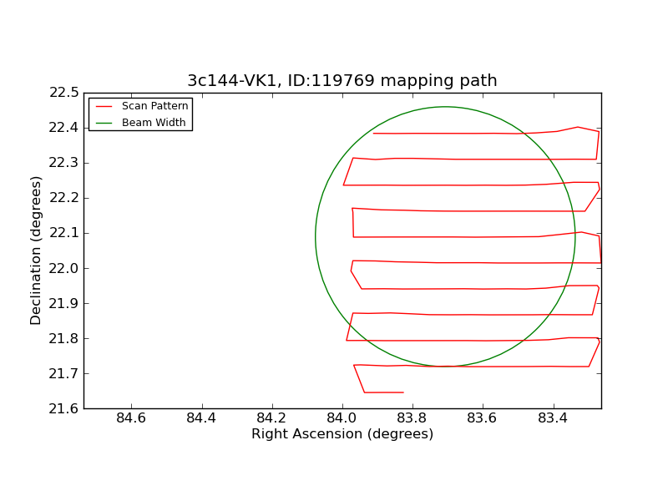Click the 21.9 declination tick label
The image size is (668, 501).
pyautogui.click(x=64, y=303)
